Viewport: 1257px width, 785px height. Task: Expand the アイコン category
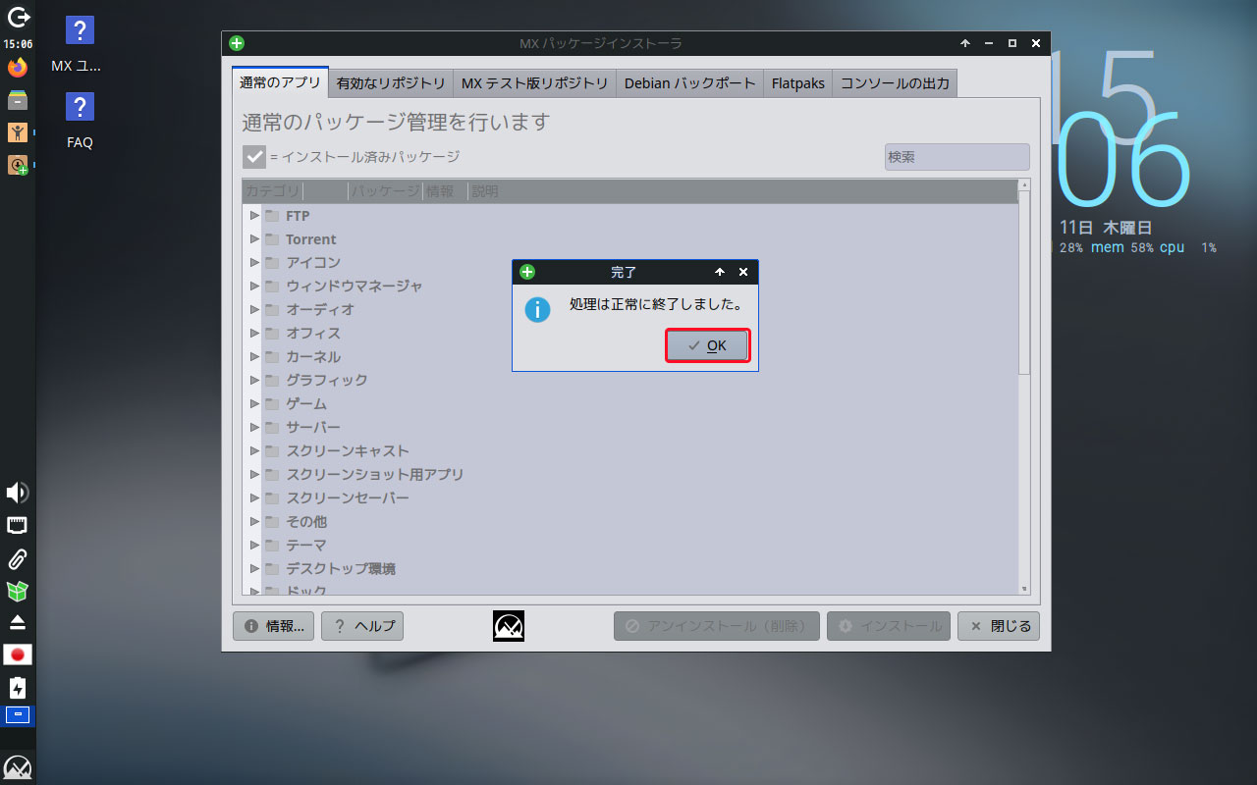[254, 262]
